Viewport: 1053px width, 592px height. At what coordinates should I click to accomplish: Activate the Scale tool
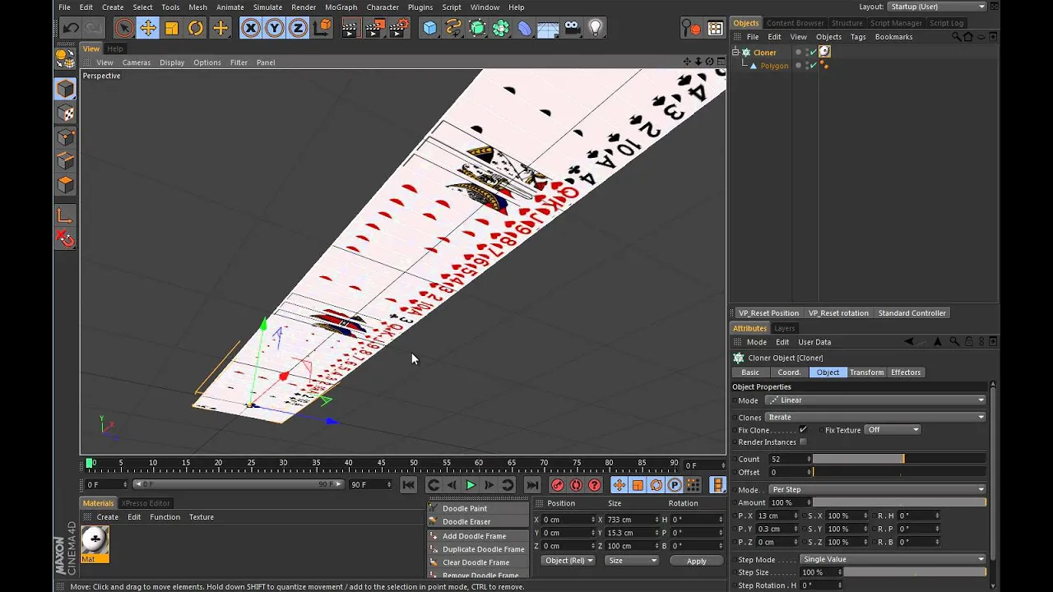(x=172, y=28)
